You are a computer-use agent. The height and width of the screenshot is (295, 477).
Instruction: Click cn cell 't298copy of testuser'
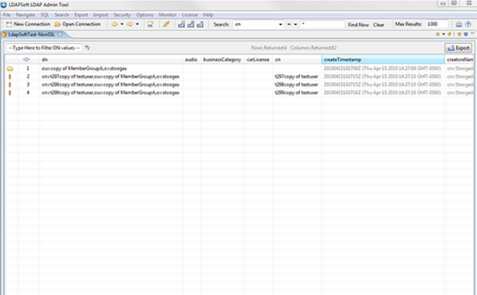pos(297,85)
